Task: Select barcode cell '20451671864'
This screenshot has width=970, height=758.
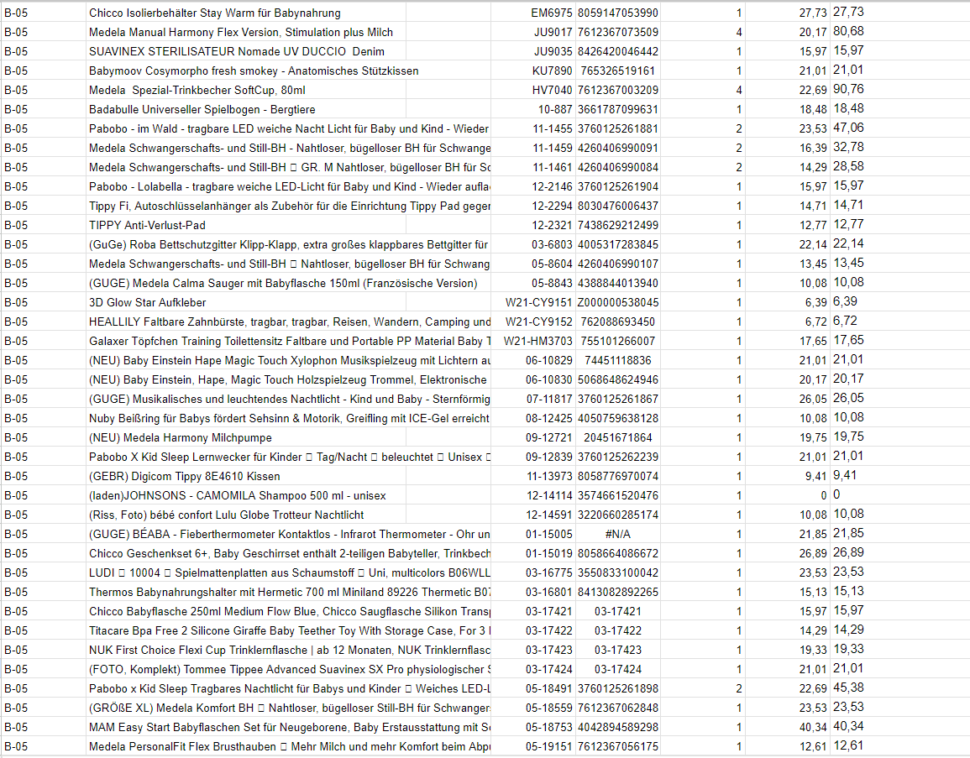Action: pos(617,437)
